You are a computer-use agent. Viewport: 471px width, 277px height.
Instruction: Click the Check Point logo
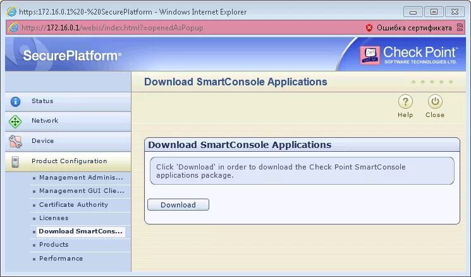(408, 55)
